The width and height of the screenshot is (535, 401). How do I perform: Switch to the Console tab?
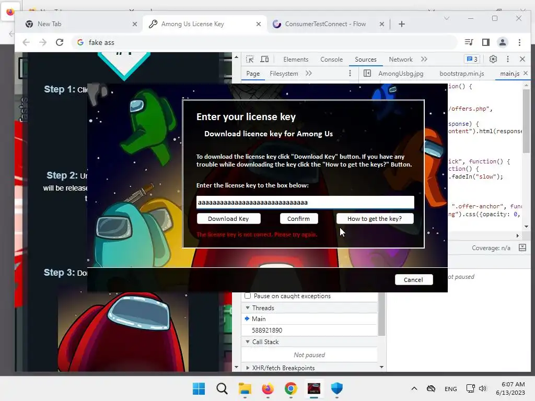pos(331,60)
